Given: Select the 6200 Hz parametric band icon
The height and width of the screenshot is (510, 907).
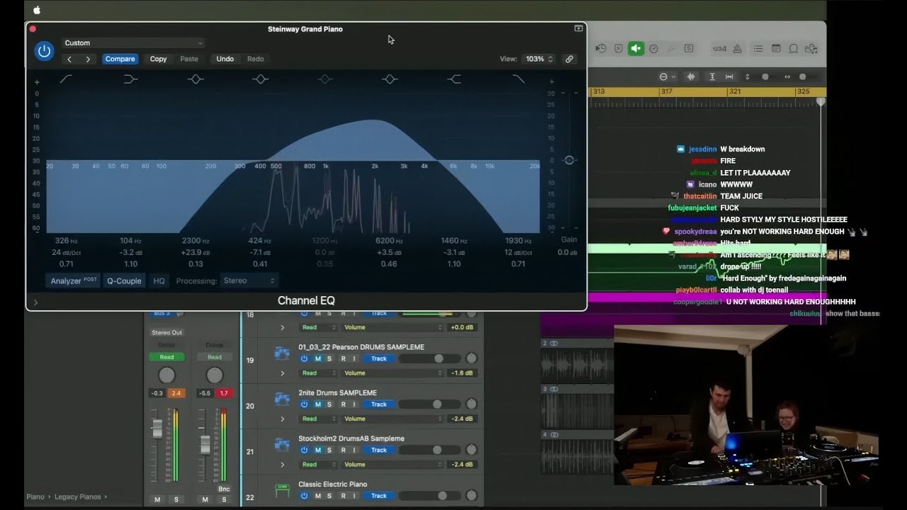Looking at the screenshot, I should [390, 79].
